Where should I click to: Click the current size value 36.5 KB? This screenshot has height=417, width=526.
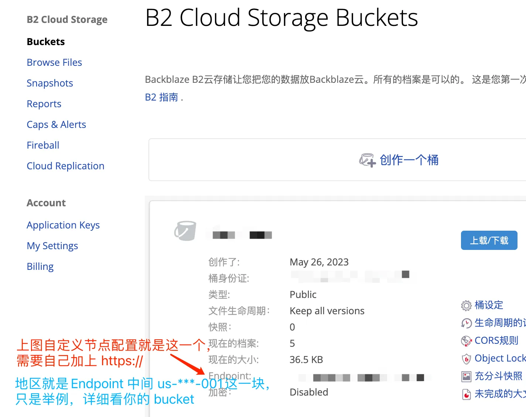[306, 360]
